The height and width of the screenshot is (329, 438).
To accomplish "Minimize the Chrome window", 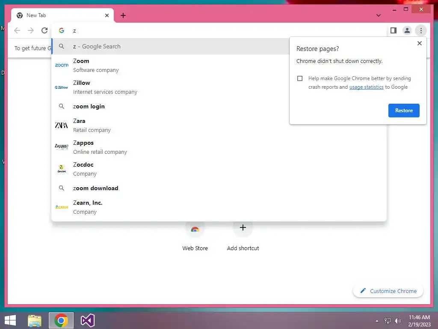I will tap(394, 9).
